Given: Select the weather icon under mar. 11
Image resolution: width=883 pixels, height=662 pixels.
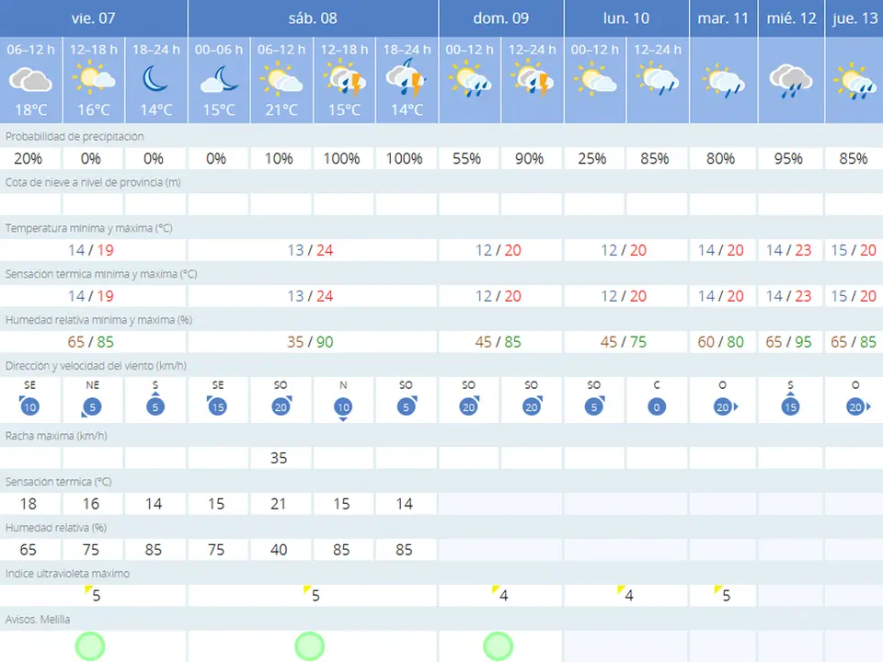Looking at the screenshot, I should (723, 81).
